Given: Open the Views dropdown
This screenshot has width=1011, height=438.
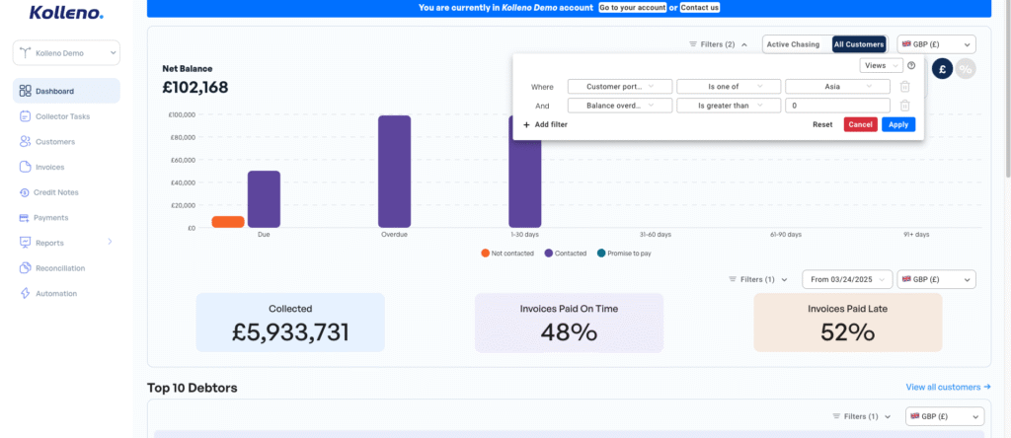Looking at the screenshot, I should click(881, 66).
